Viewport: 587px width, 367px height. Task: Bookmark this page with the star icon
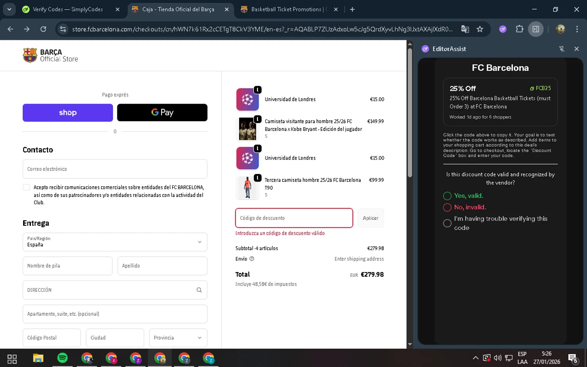(x=480, y=29)
